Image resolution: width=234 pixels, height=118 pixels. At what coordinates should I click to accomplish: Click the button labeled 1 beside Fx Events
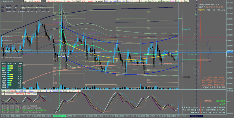click(3, 93)
